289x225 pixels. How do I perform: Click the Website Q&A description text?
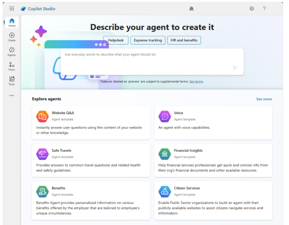coord(89,130)
